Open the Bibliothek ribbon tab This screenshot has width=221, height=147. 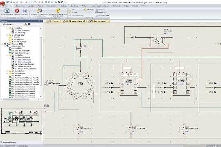[116, 6]
